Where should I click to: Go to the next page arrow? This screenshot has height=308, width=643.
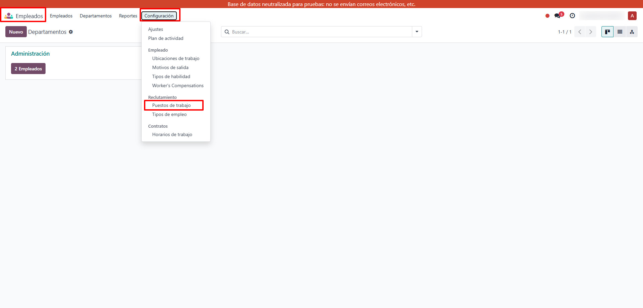[x=591, y=32]
